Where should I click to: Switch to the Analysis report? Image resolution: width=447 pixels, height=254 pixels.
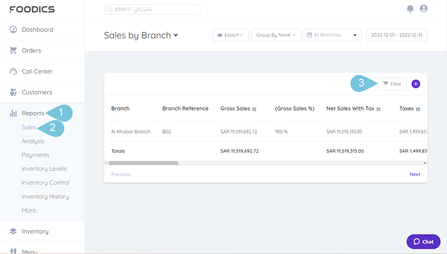(x=33, y=141)
